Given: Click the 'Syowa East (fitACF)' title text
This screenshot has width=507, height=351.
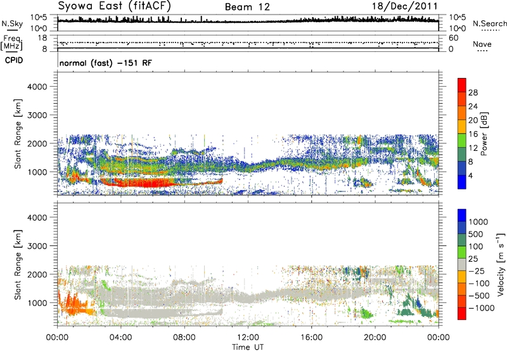Looking at the screenshot, I should (x=114, y=6).
